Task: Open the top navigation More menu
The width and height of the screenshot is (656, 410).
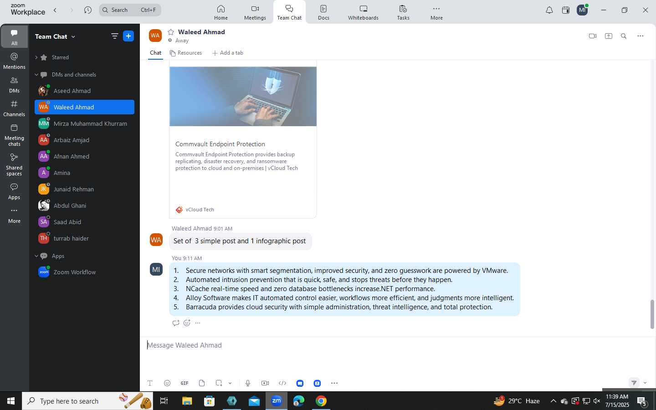Action: click(436, 13)
